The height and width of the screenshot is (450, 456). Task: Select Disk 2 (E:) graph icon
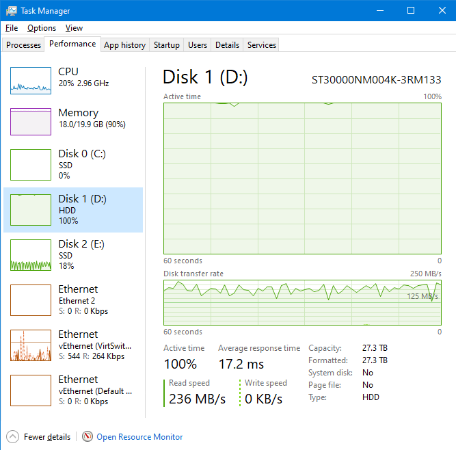[31, 255]
